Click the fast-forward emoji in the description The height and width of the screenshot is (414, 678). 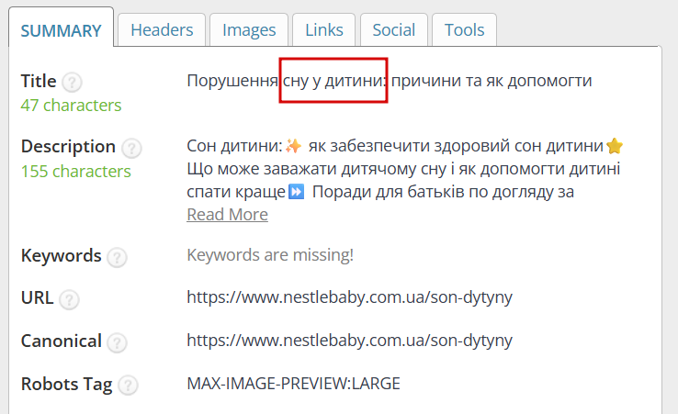coord(296,191)
